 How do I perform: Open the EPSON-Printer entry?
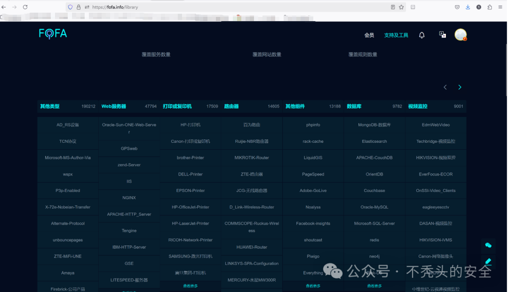(190, 191)
